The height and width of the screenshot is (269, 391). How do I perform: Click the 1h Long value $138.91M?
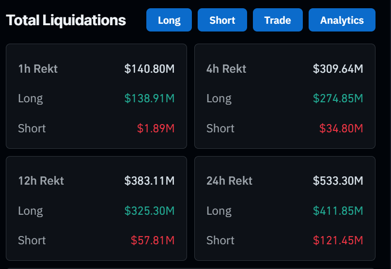tap(149, 98)
